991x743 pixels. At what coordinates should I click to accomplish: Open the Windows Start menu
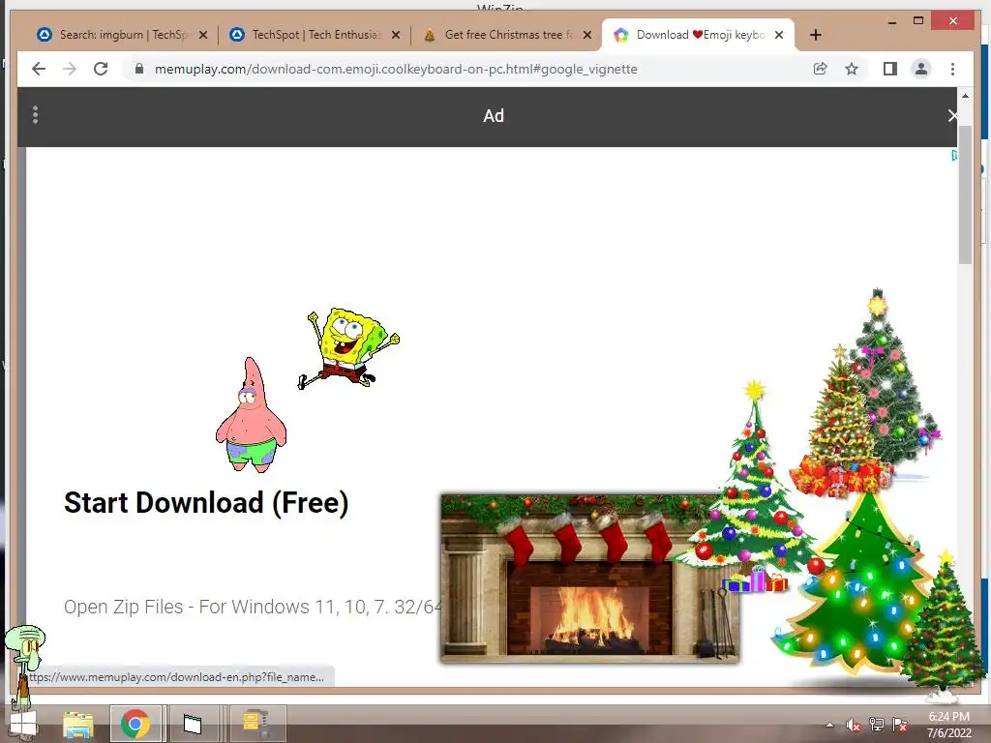[x=23, y=724]
